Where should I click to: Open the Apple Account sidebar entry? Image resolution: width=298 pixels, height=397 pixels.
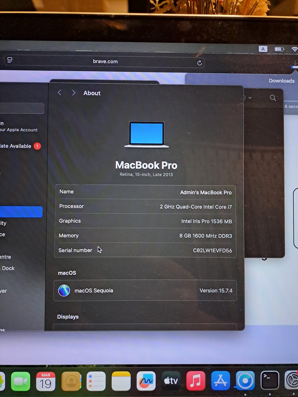[19, 127]
